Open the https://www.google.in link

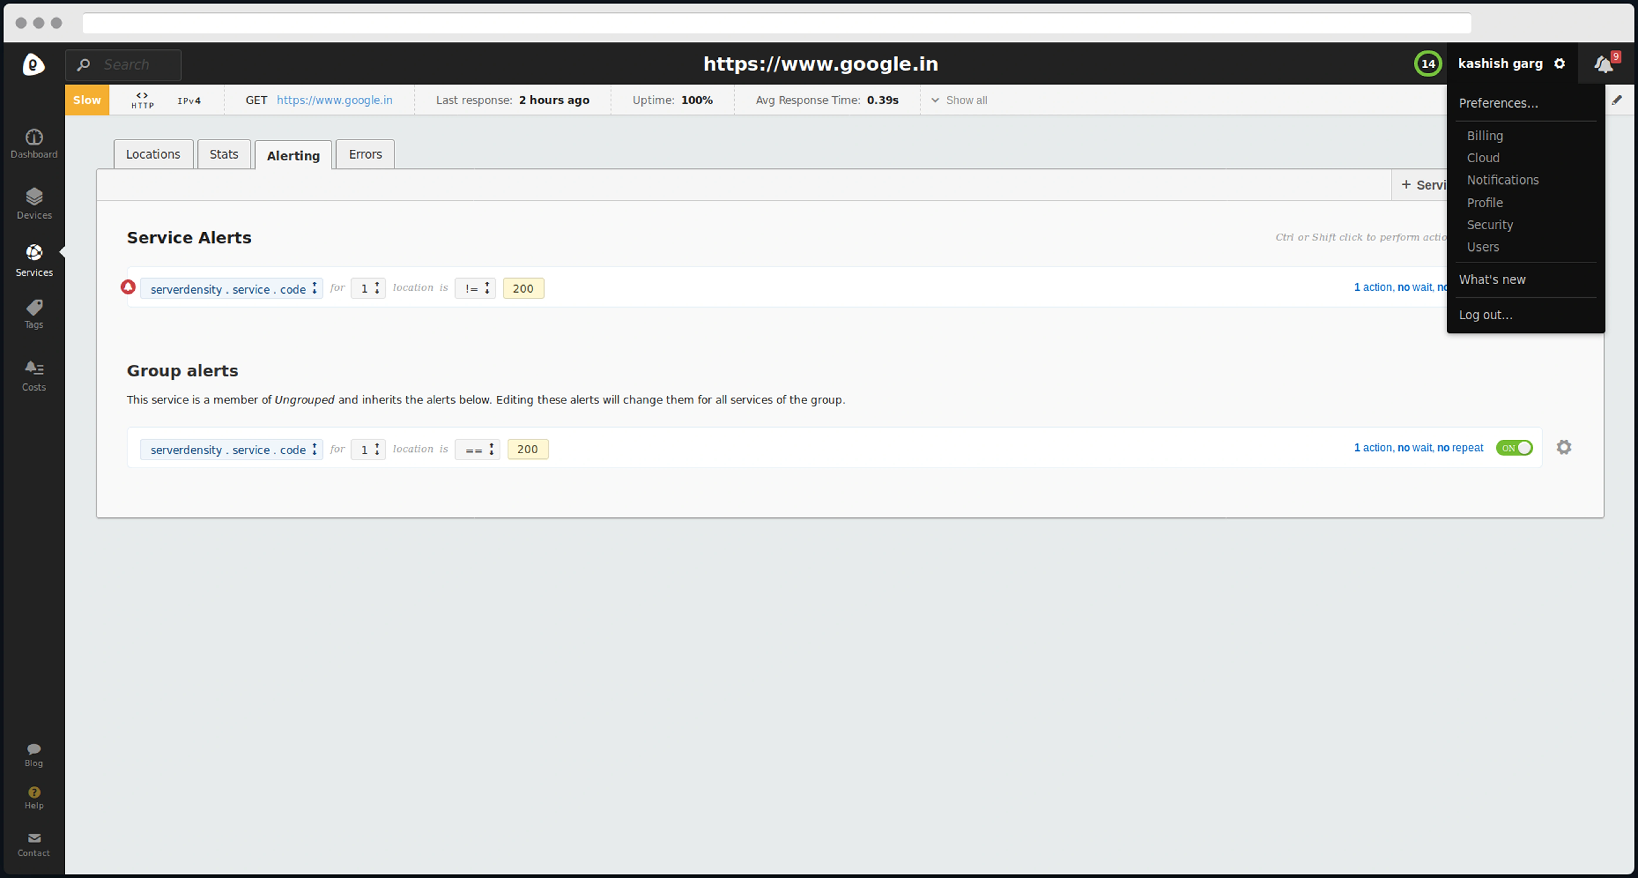(x=335, y=100)
